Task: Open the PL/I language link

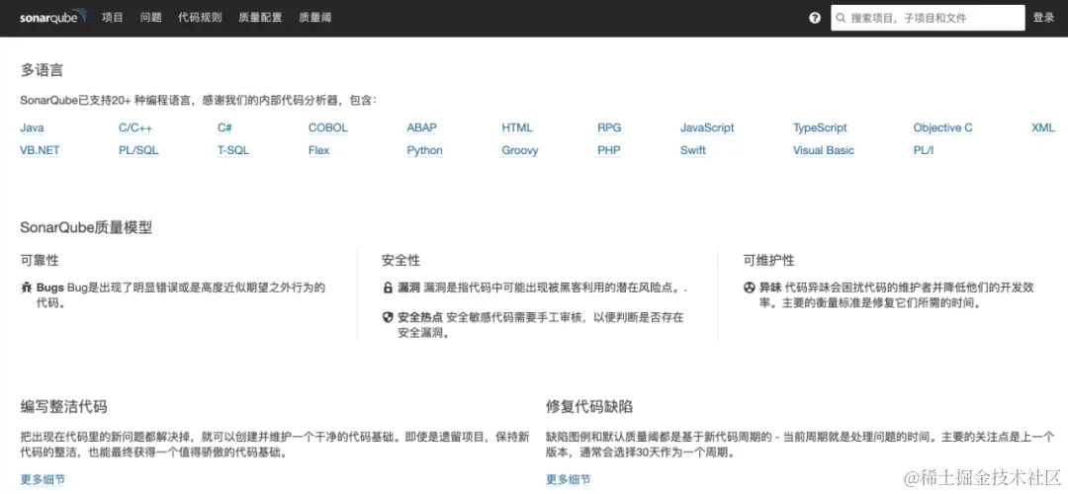Action: 924,150
